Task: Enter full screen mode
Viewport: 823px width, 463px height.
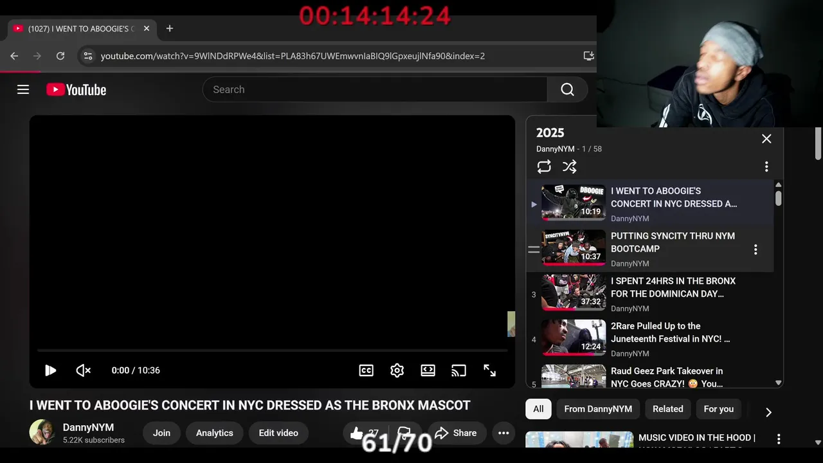Action: click(x=490, y=370)
